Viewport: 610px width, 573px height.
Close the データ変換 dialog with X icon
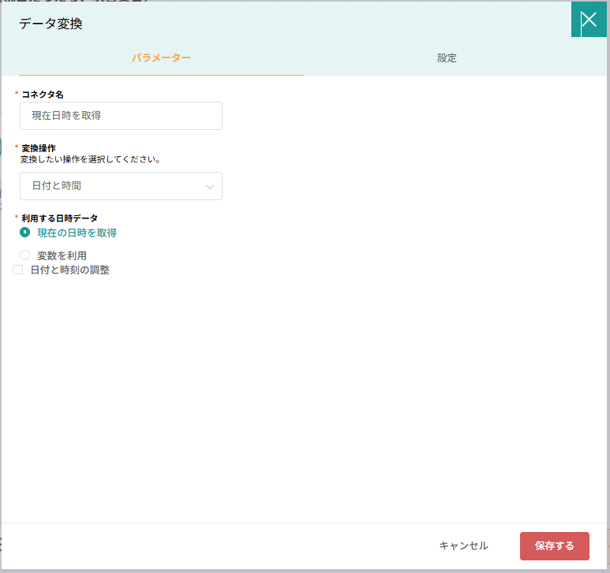589,20
